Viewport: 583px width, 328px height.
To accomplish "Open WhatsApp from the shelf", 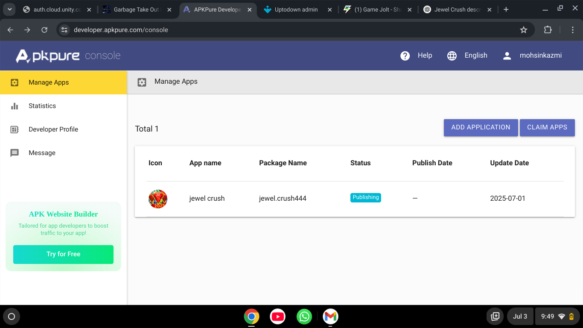I will coord(304,316).
